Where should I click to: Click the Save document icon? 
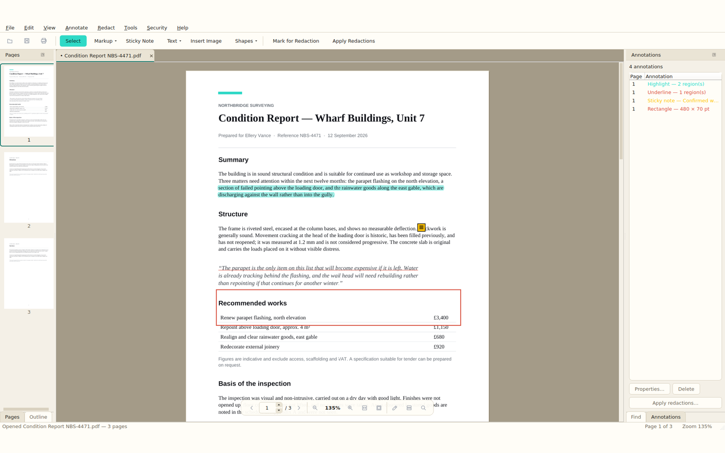(27, 41)
